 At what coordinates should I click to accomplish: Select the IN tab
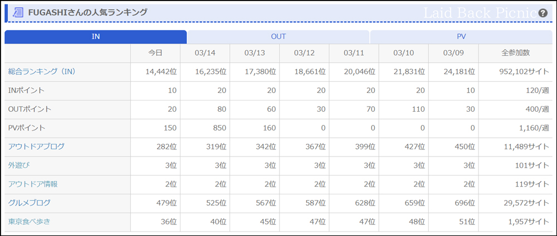coord(96,37)
